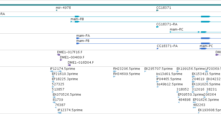
Task: Click the RH23206.5prime EST glyph
Action: tap(115, 71)
